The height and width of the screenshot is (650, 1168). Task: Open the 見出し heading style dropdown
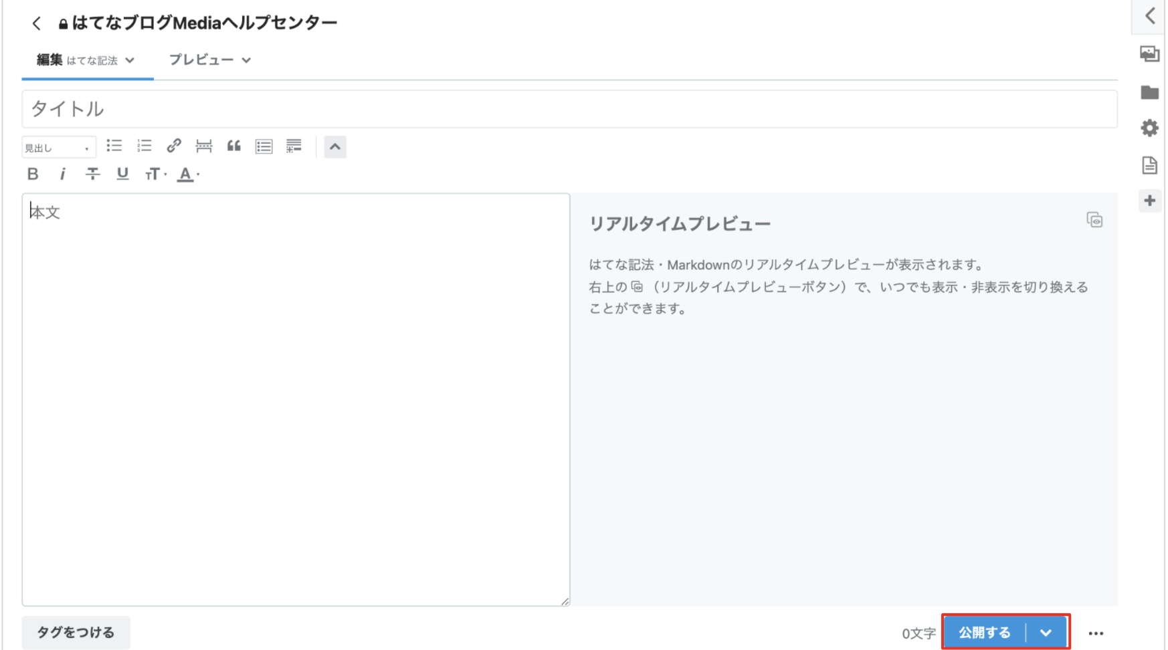point(59,146)
